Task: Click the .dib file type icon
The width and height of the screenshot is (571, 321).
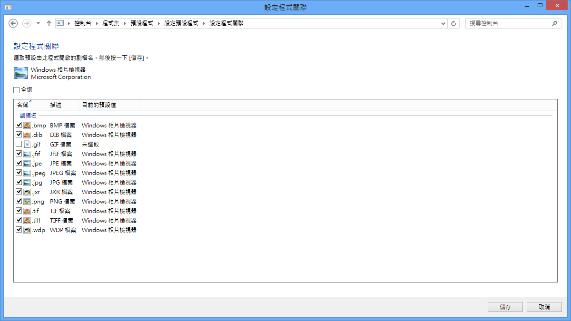Action: (x=27, y=135)
